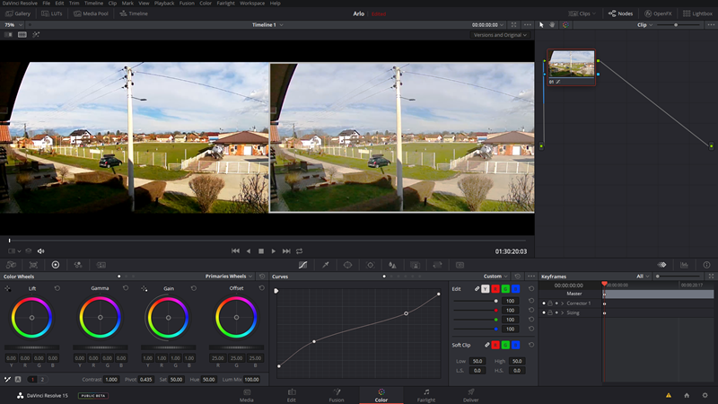Click the home icon in bottom bar

687,395
